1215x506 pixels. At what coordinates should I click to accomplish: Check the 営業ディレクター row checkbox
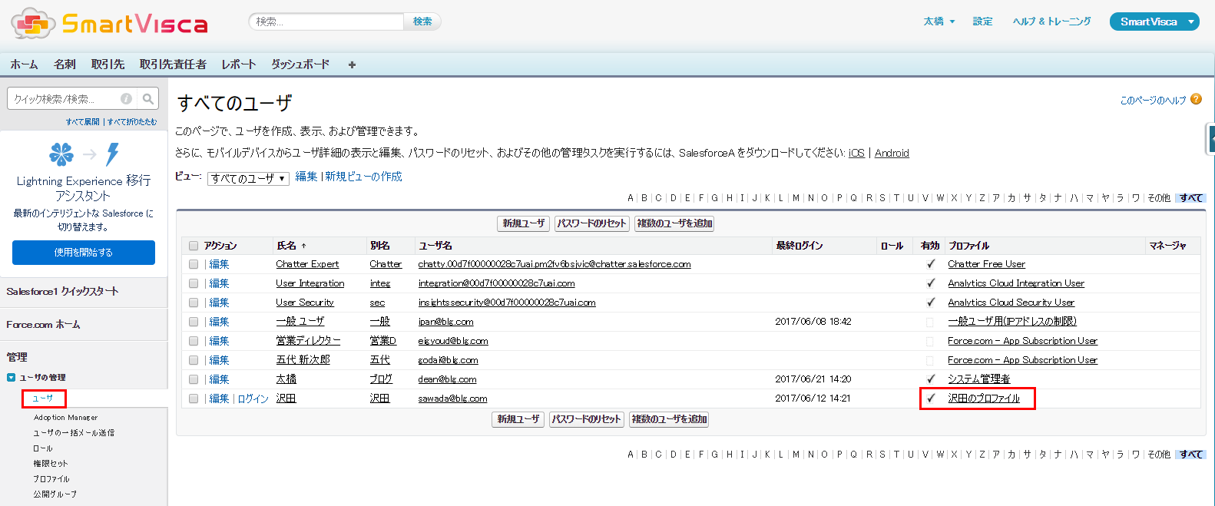click(194, 341)
